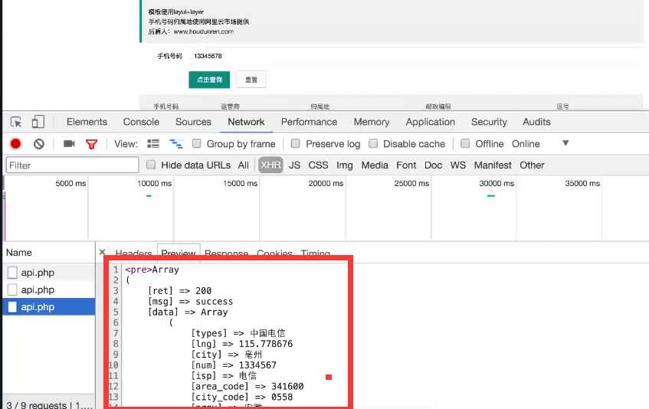Viewport: 649px width, 409px height.
Task: Switch to the Console tab
Action: pos(141,122)
